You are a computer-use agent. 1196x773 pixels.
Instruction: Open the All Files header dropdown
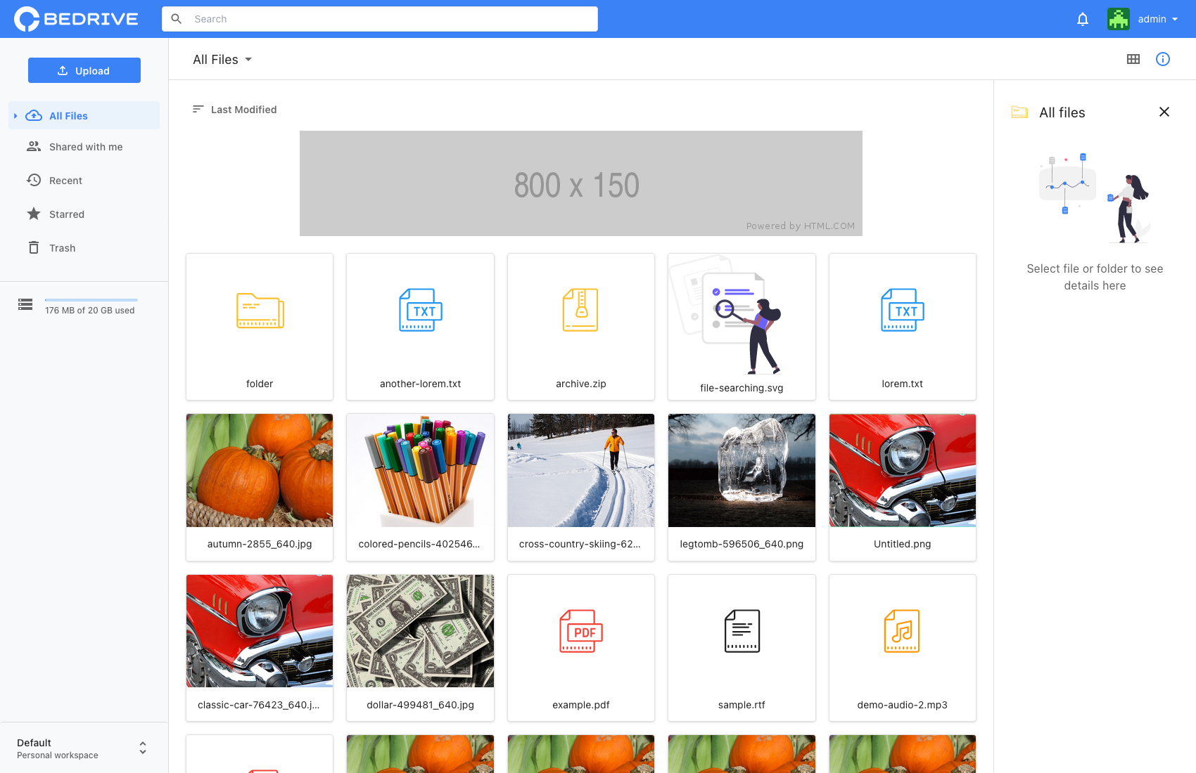coord(222,60)
